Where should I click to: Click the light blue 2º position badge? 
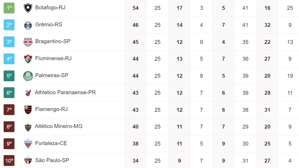[9, 25]
